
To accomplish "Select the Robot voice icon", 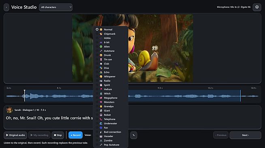I will tap(101, 115).
